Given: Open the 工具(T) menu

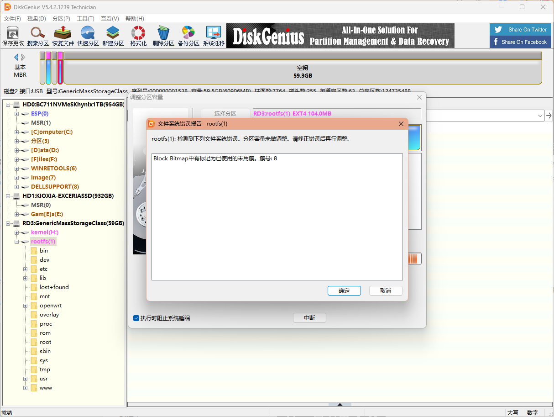Looking at the screenshot, I should click(85, 19).
